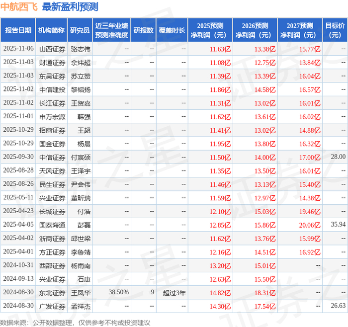This screenshot has height=327, width=348.
Task: Click analyst name 孟祥杰
Action: 81,306
